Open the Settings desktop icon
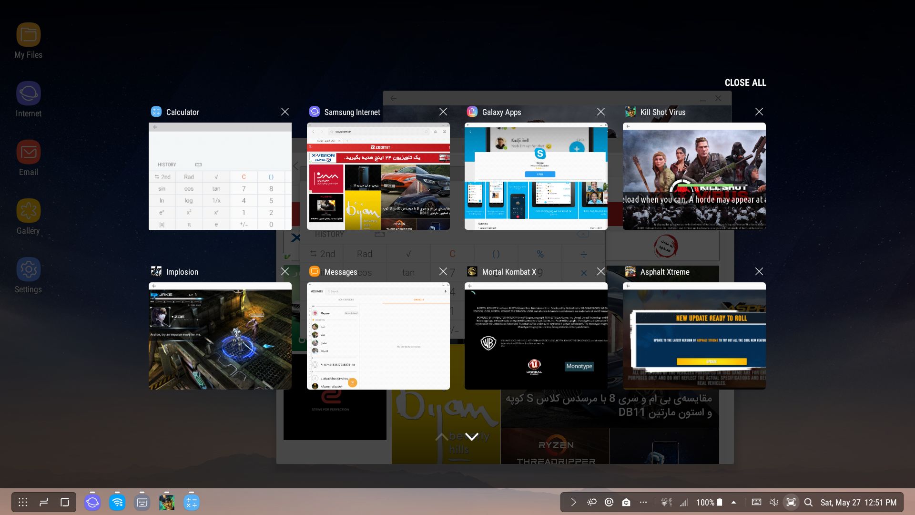Viewport: 915px width, 515px height. click(x=28, y=275)
